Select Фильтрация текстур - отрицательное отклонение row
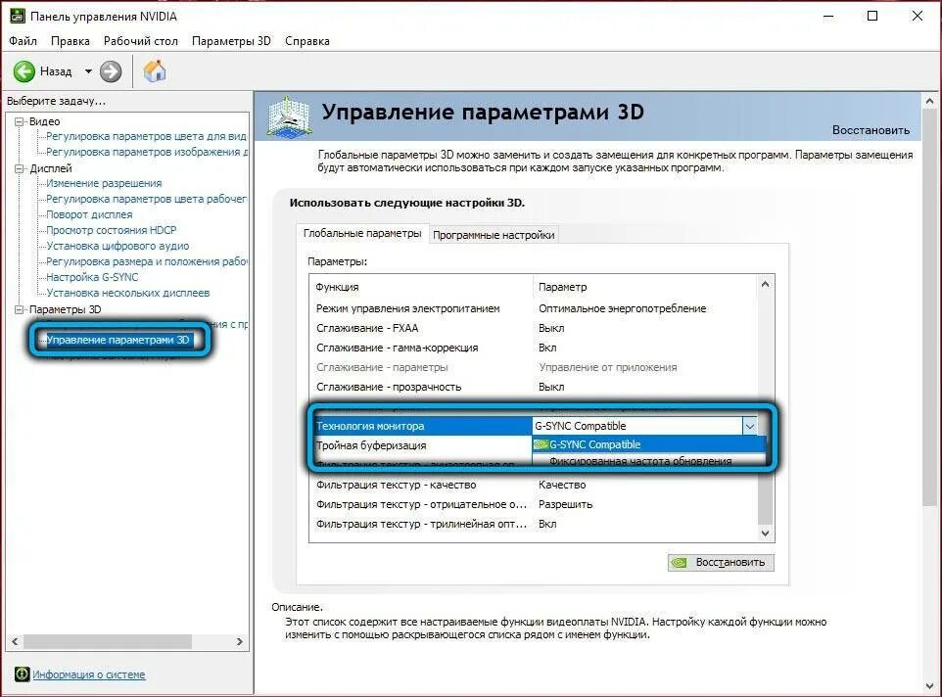Screen dimensions: 942x697 (x=534, y=504)
